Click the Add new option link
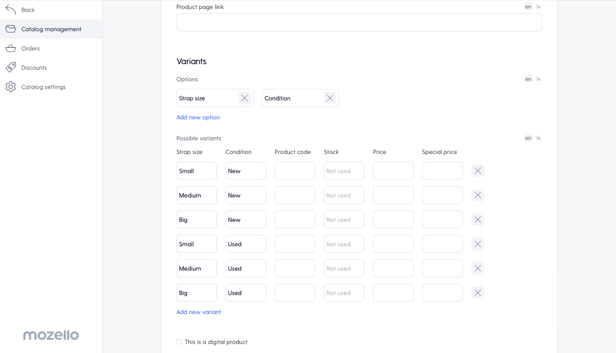 pos(198,117)
